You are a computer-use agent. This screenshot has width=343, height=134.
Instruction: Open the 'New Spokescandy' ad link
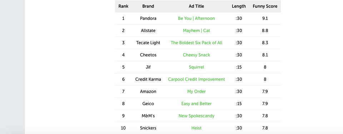click(x=196, y=116)
